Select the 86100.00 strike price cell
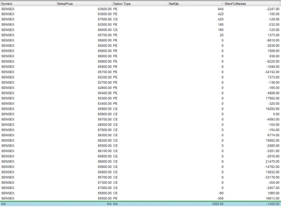This screenshot has height=207, width=281. tap(105, 151)
